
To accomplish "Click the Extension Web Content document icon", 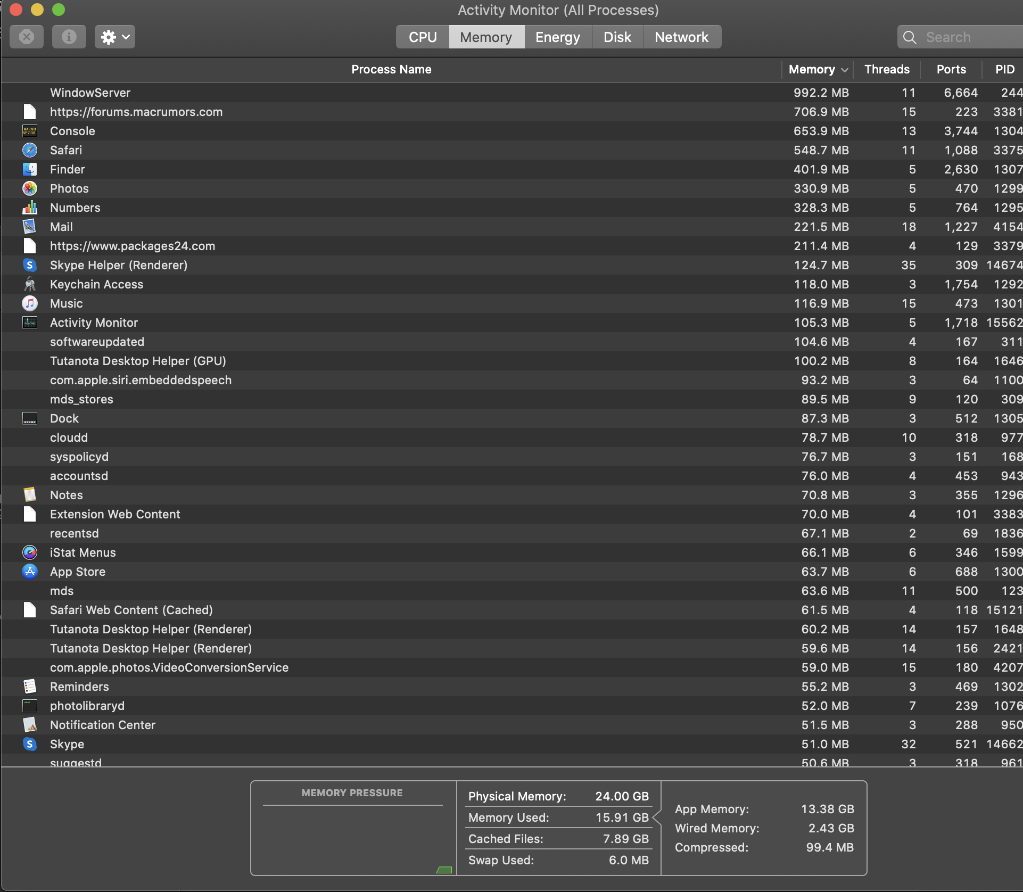I will pyautogui.click(x=30, y=514).
